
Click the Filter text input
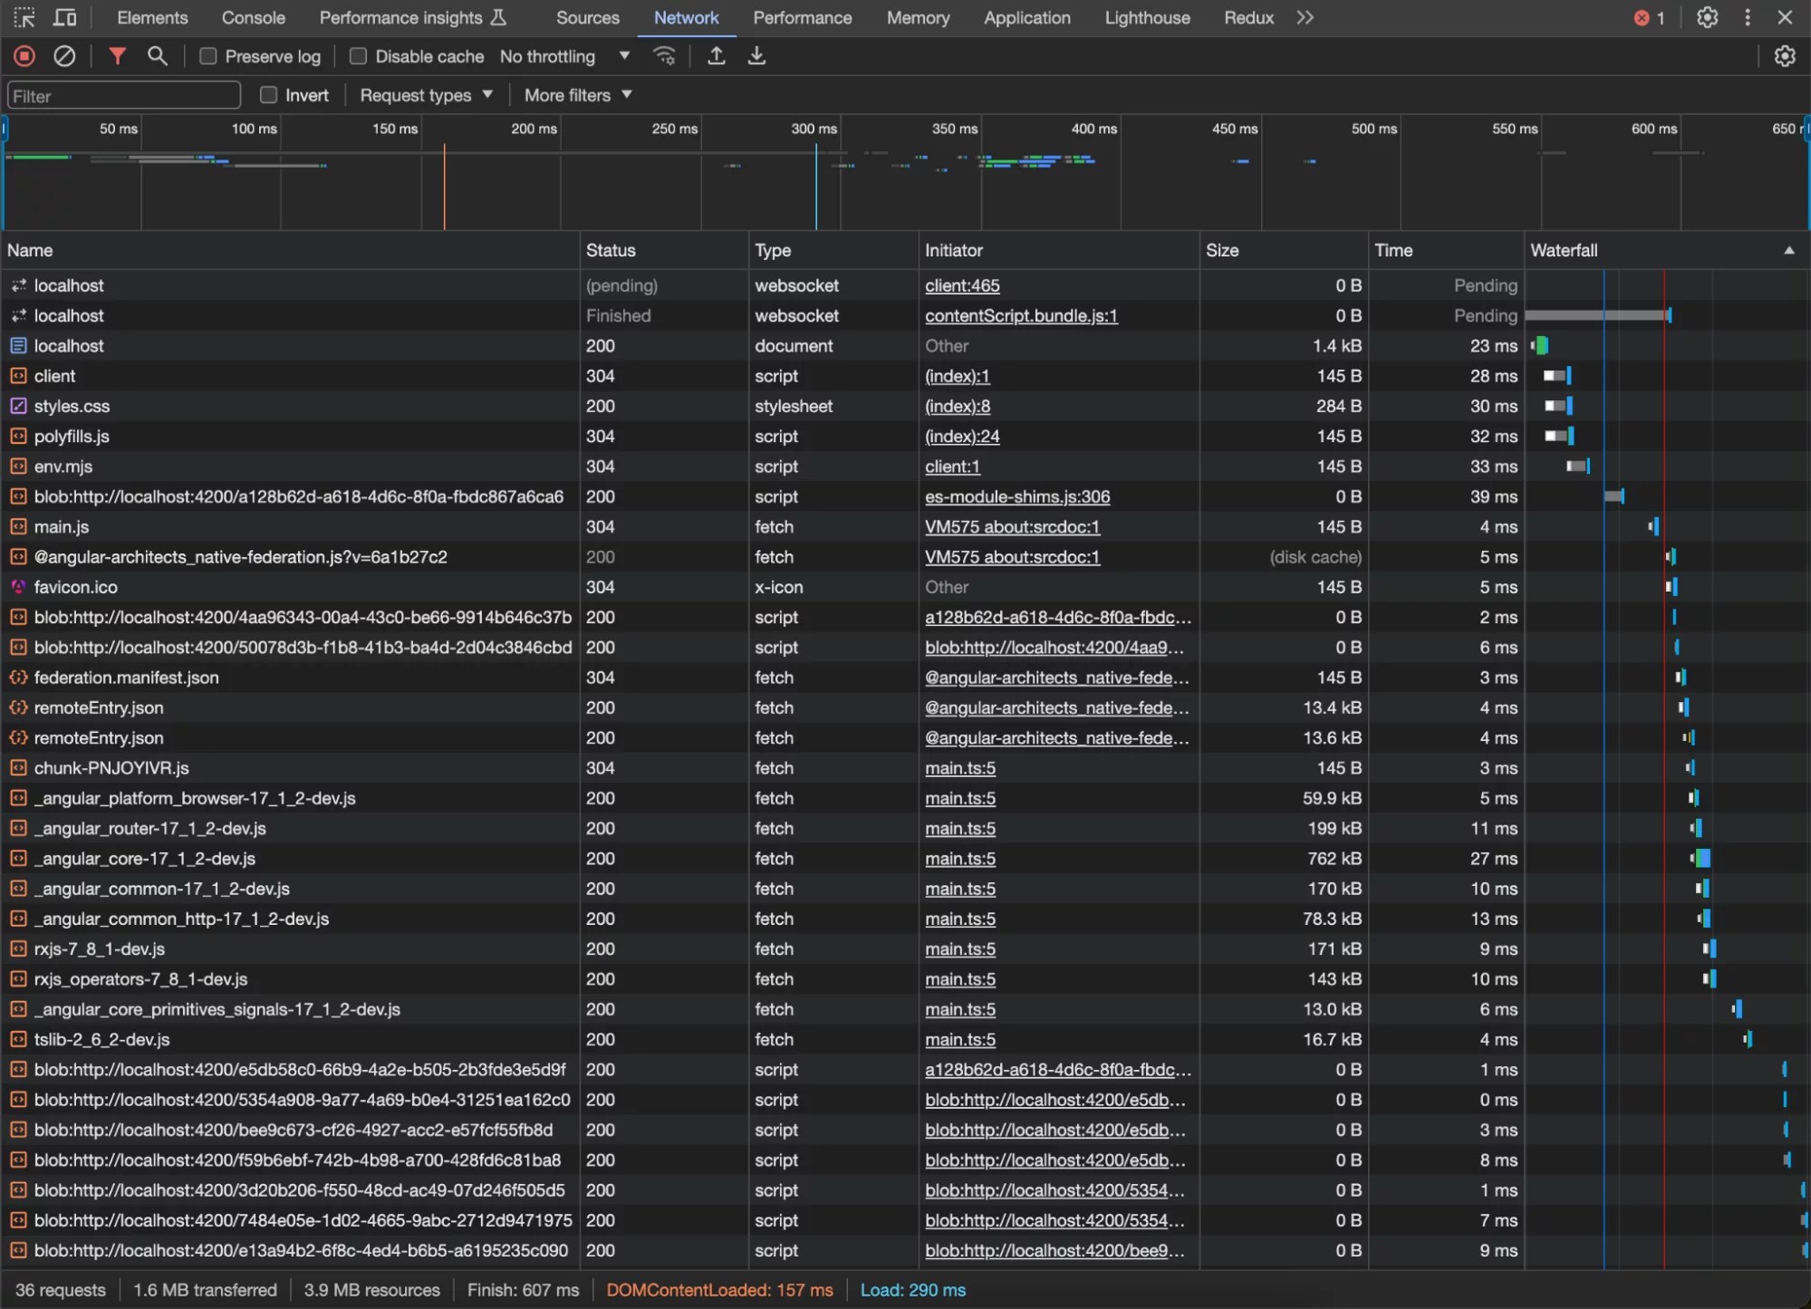click(124, 96)
